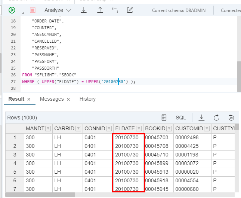
Task: Click the Current schema: DBADMIN label
Action: tap(179, 10)
